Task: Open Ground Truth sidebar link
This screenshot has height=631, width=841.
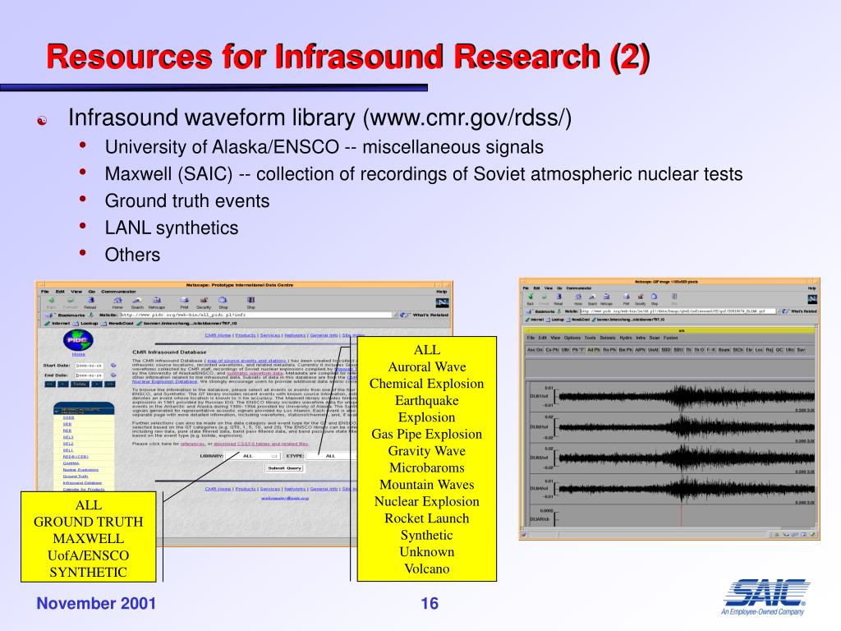Action: pyautogui.click(x=76, y=477)
